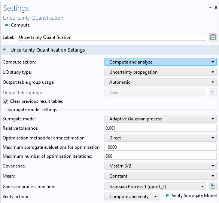Open Output table group usage dropdown
Image resolution: width=219 pixels, height=203 pixels.
161,82
